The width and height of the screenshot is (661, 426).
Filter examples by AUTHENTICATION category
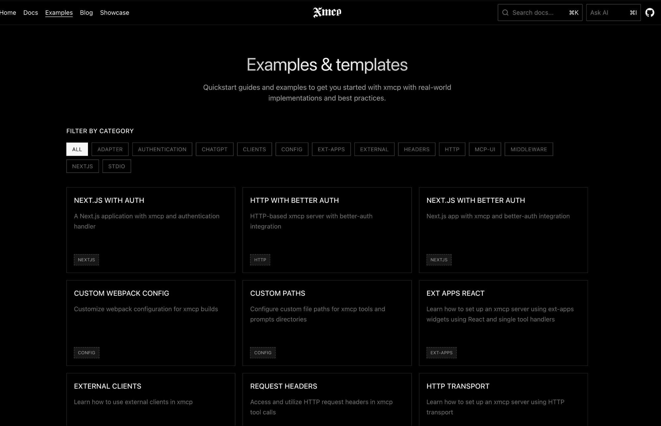coord(162,149)
